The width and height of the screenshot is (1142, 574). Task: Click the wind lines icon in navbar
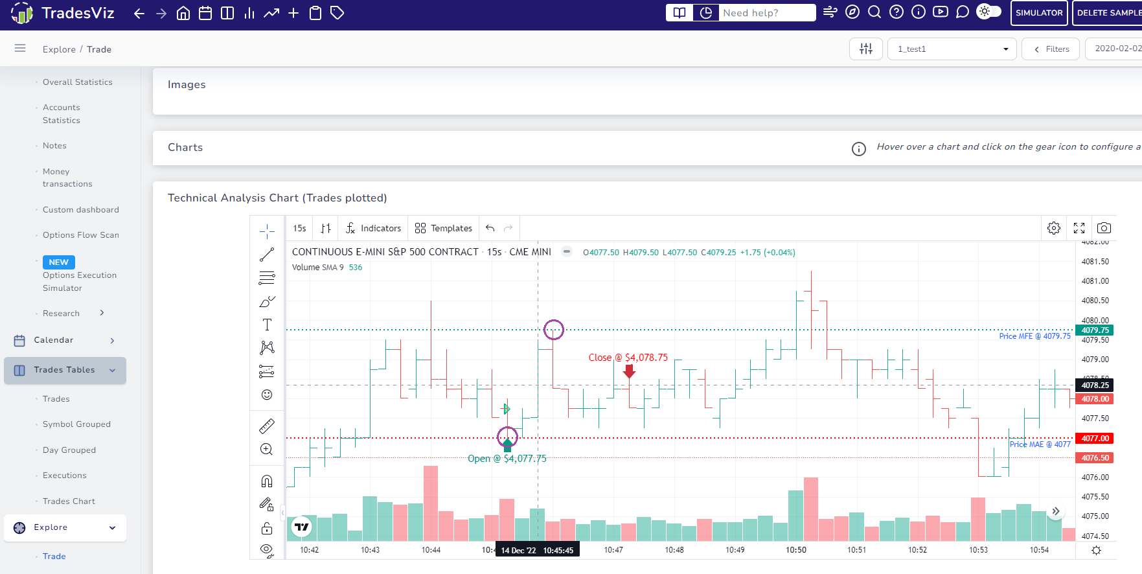tap(830, 12)
